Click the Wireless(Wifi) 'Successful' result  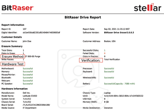click(x=109, y=78)
